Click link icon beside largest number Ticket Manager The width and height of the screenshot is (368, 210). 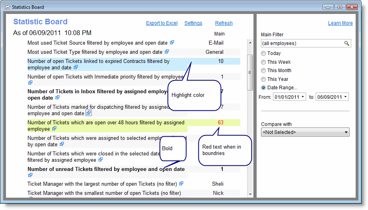181,184
